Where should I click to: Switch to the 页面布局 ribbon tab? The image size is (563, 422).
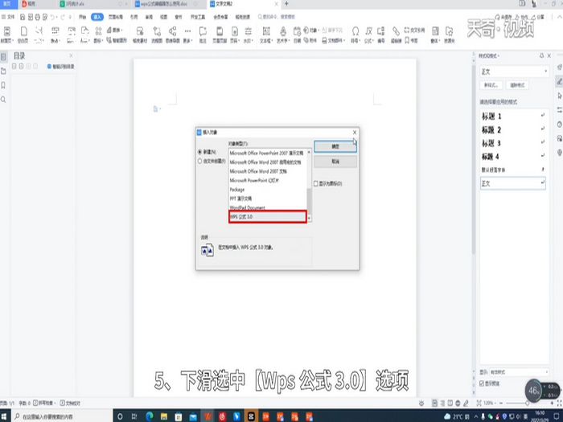coord(116,17)
